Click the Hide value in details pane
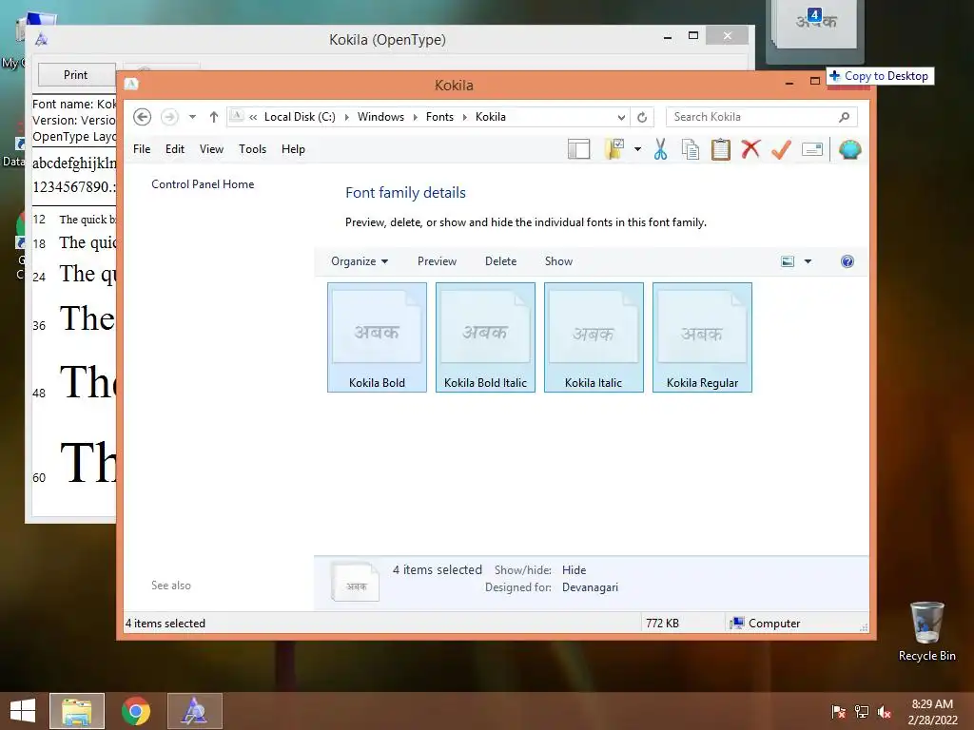 [x=574, y=570]
